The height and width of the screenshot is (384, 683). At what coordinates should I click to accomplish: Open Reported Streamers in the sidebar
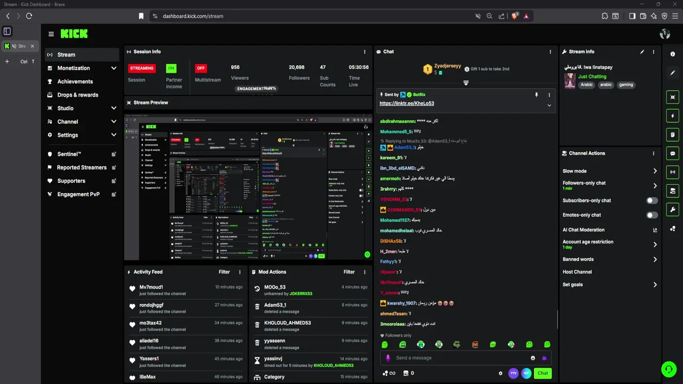click(81, 167)
